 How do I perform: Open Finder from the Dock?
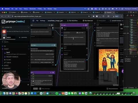[4, 93]
